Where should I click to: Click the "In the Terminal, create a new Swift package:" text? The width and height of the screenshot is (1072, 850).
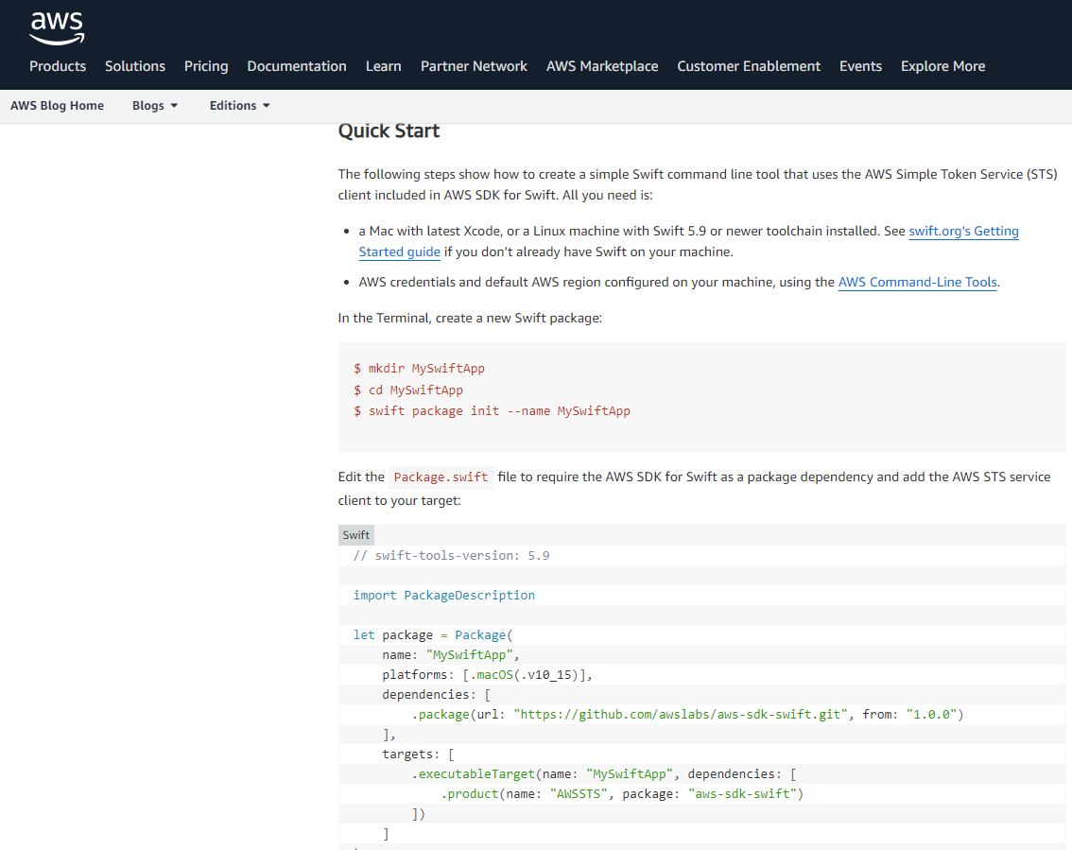pos(470,318)
